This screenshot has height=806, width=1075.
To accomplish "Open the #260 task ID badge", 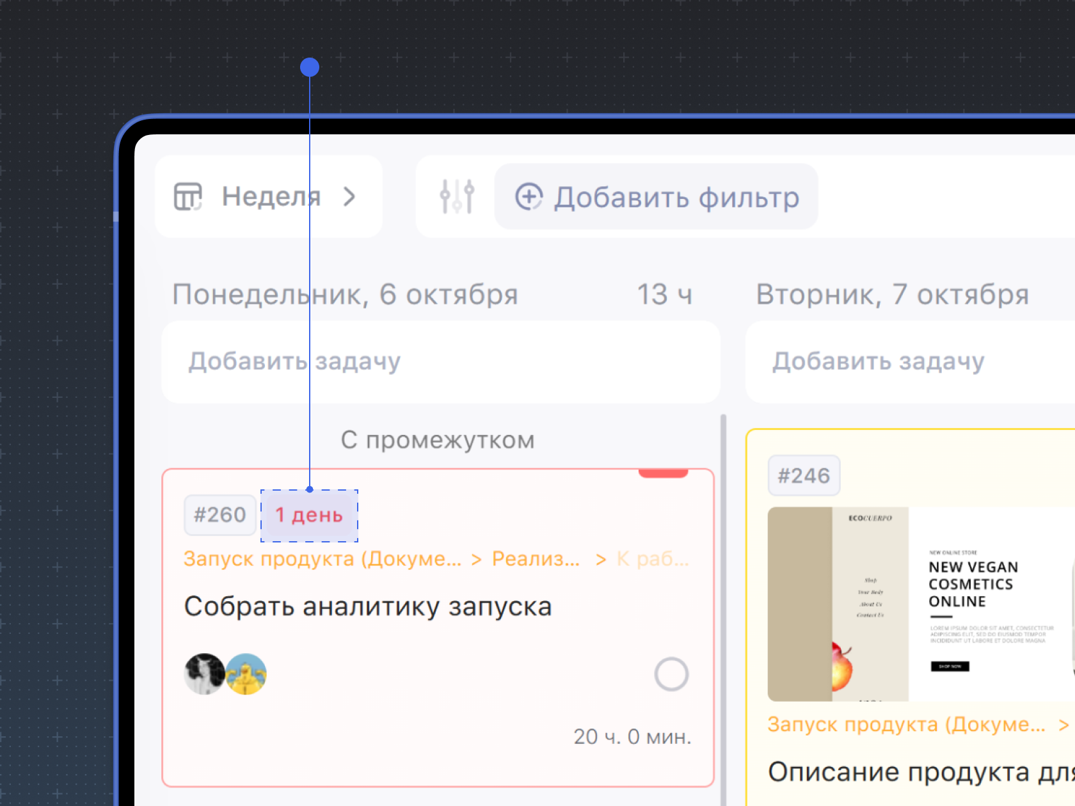I will [219, 515].
